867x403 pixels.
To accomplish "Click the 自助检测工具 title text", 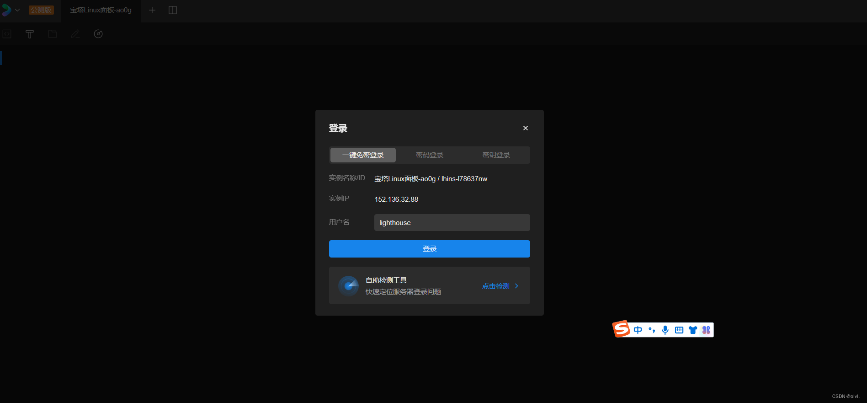I will [x=386, y=280].
